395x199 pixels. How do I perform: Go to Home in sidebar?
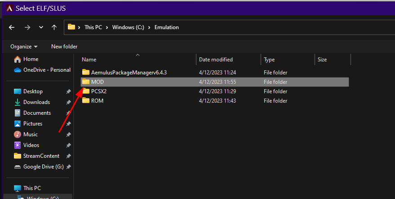point(31,59)
